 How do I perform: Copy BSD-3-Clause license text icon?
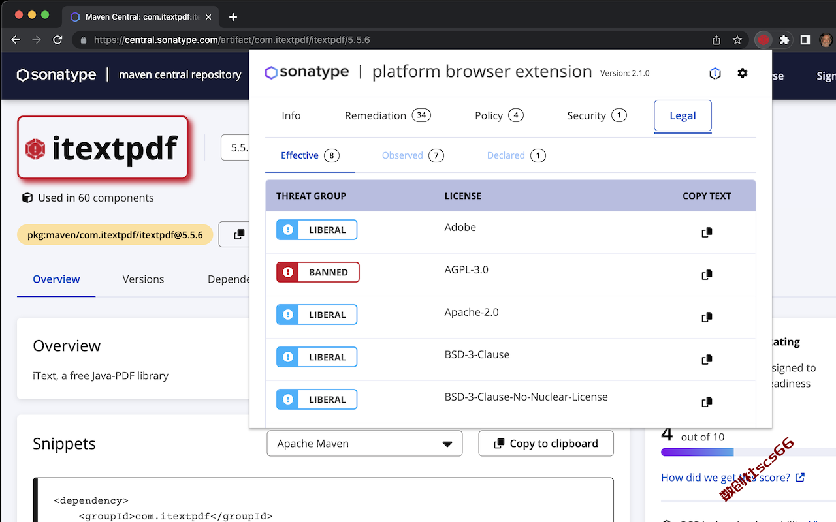pos(707,360)
